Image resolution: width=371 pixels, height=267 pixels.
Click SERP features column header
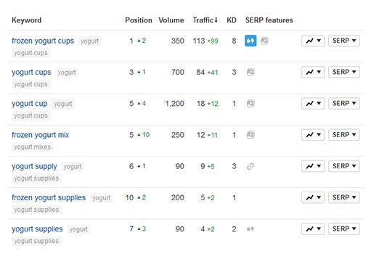269,20
